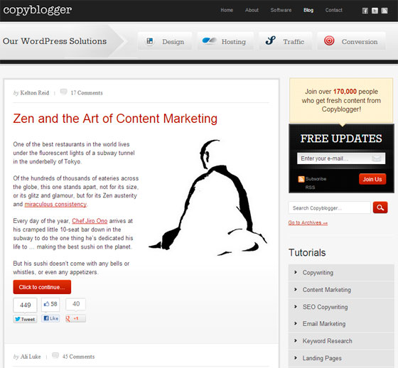Click the Subscribe RSS text link
The image size is (398, 368).
(x=316, y=183)
